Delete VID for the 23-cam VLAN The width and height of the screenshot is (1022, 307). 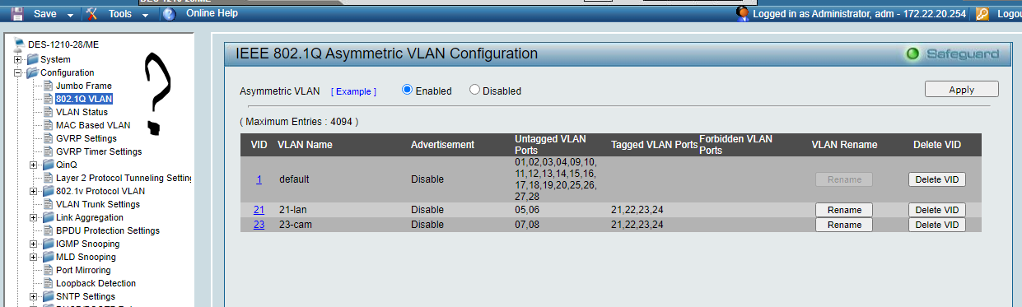(x=937, y=225)
